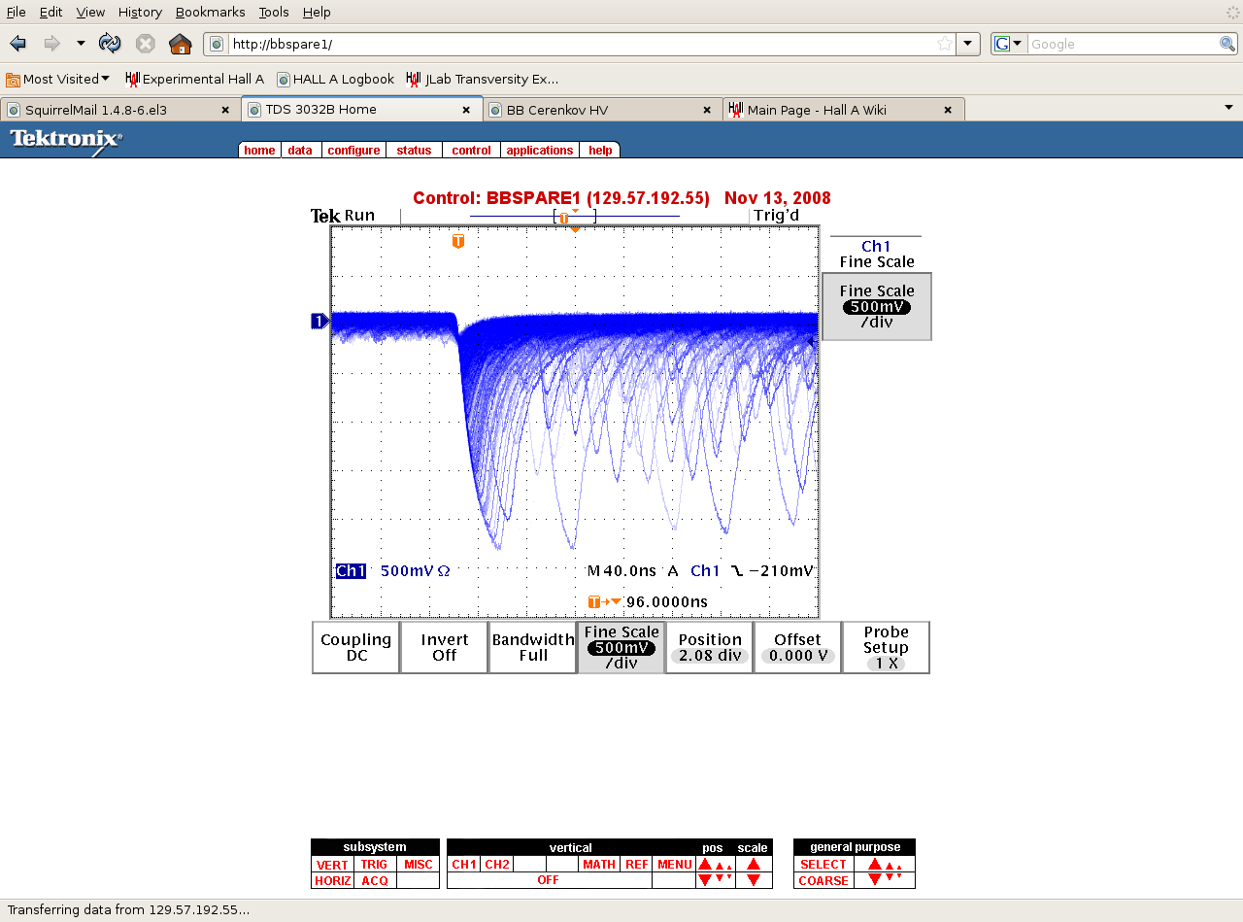Click the channel 1 ground level marker

coord(319,321)
